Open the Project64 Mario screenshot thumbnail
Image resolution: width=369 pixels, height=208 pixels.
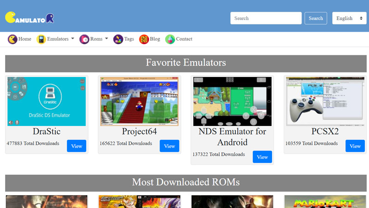(139, 101)
